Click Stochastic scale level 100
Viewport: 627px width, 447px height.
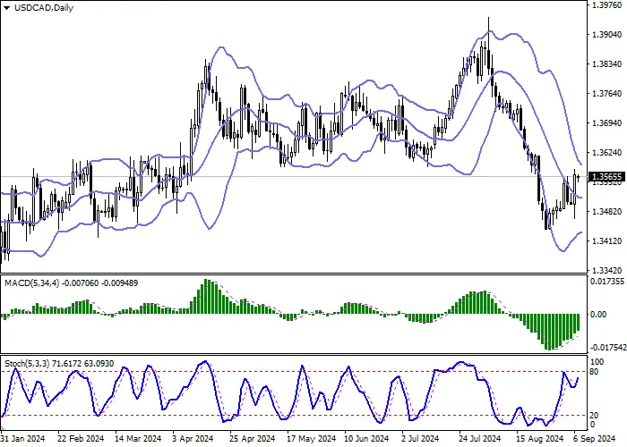coord(597,362)
